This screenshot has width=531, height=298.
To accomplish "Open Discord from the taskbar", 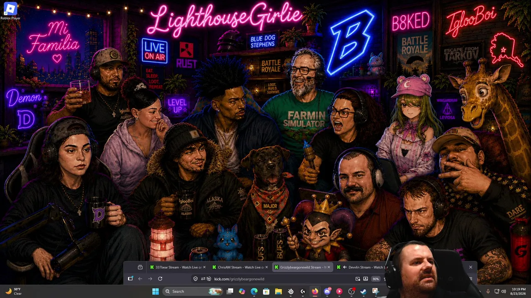I will coord(327,291).
